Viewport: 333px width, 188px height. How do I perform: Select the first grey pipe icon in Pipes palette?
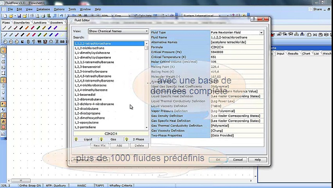[4, 28]
